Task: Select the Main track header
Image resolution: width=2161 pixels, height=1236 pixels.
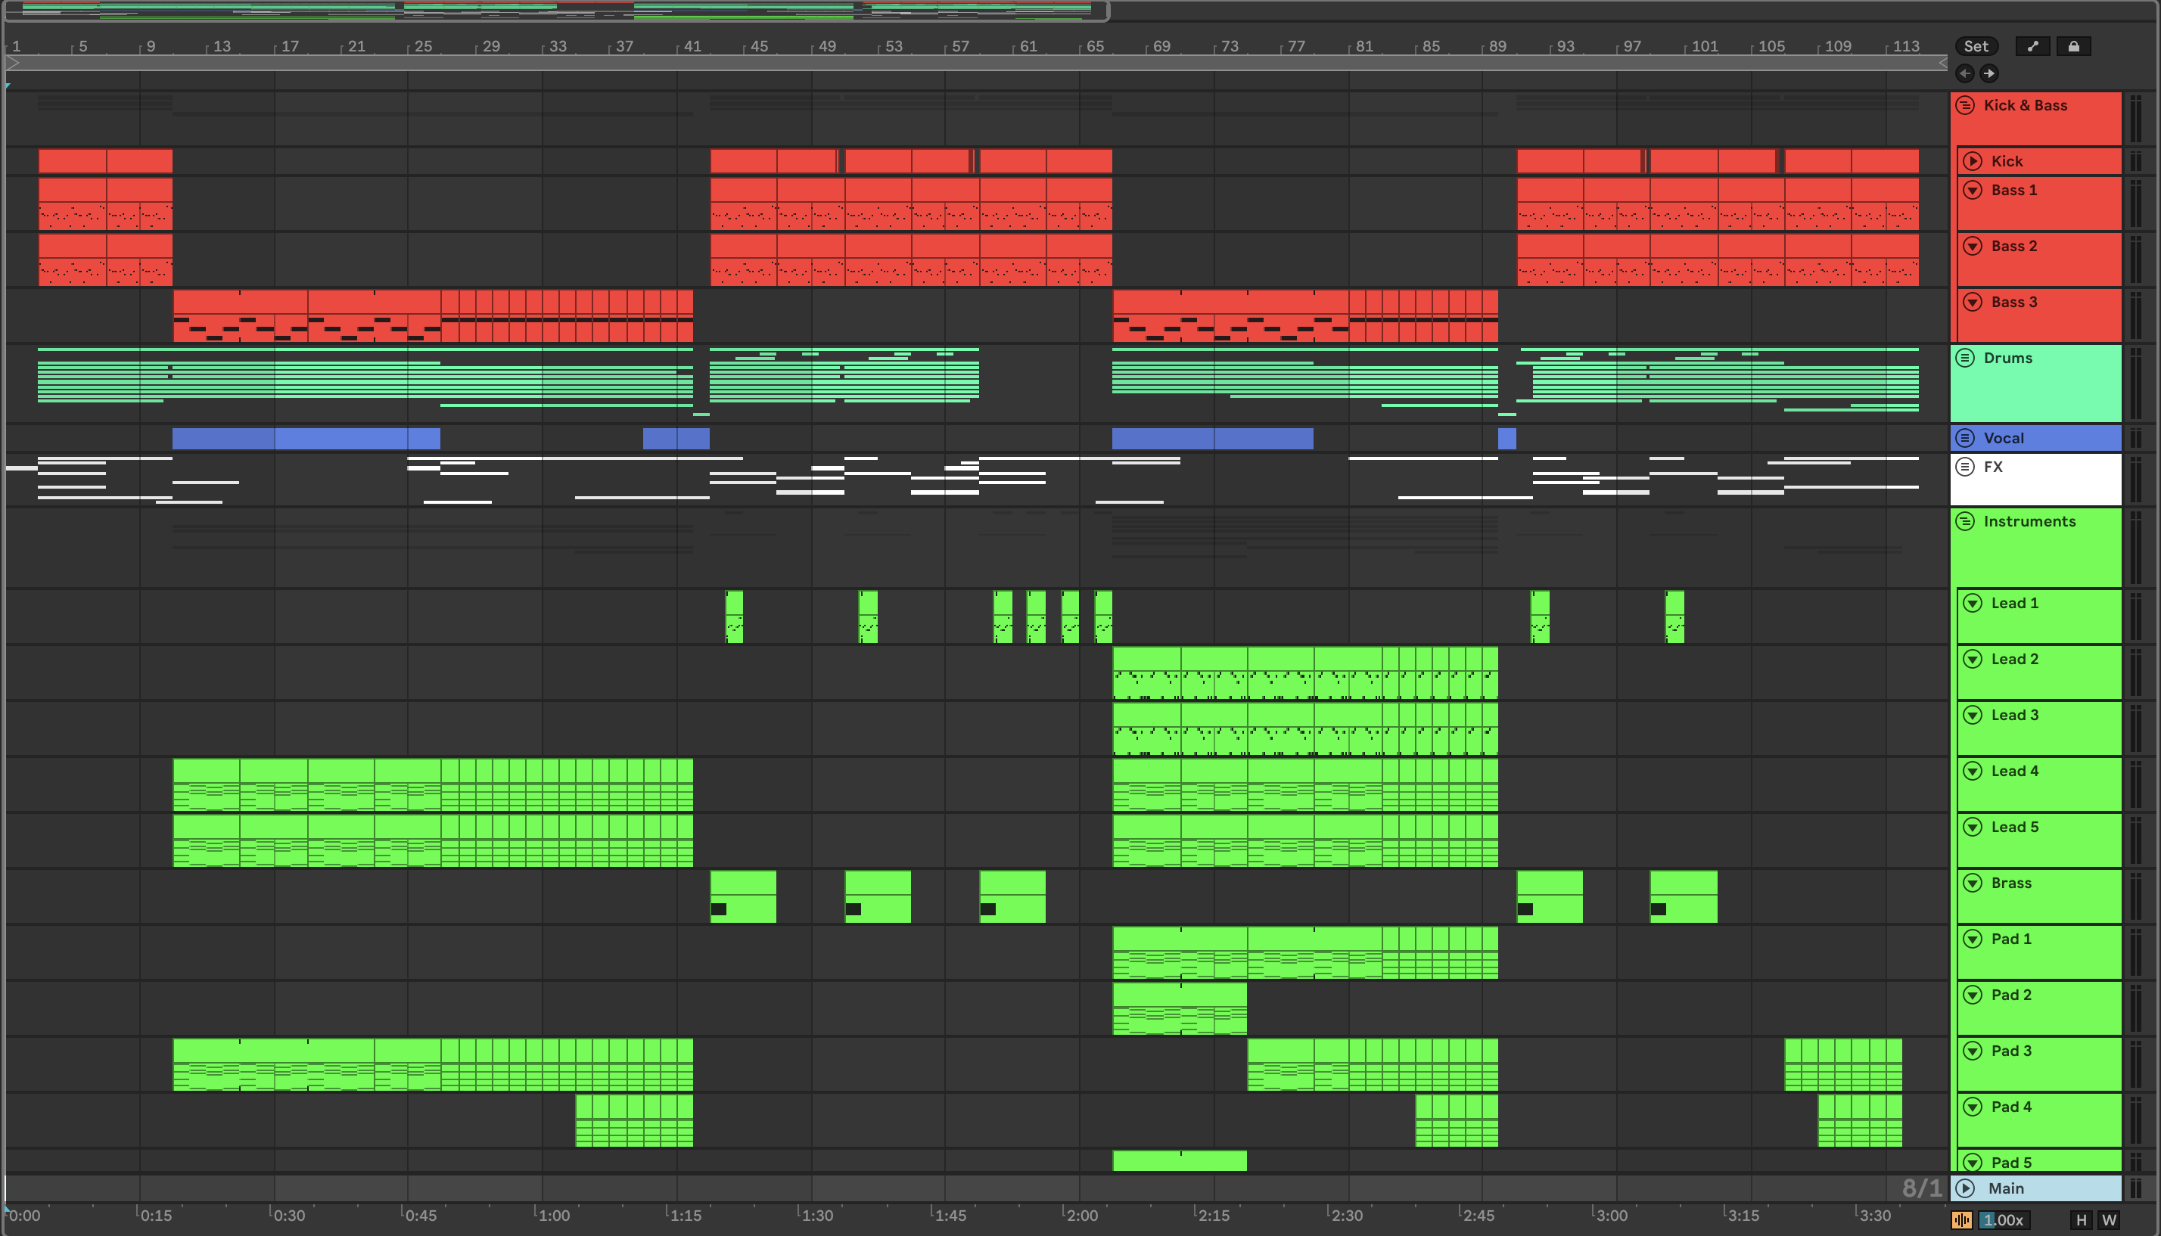Action: point(2036,1188)
